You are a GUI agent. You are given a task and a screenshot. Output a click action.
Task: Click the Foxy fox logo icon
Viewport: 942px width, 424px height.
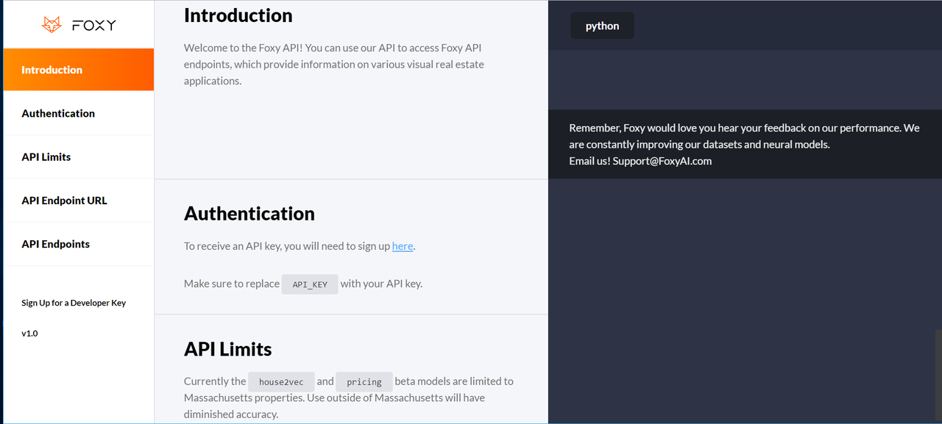tap(52, 25)
